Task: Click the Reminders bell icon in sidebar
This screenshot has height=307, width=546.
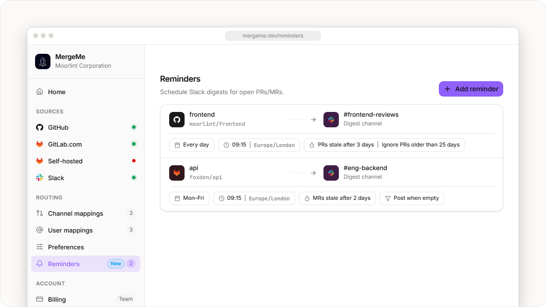Action: click(x=40, y=263)
